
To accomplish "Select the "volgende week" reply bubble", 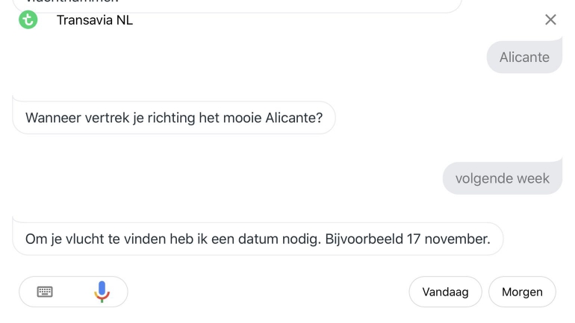I will pos(502,178).
